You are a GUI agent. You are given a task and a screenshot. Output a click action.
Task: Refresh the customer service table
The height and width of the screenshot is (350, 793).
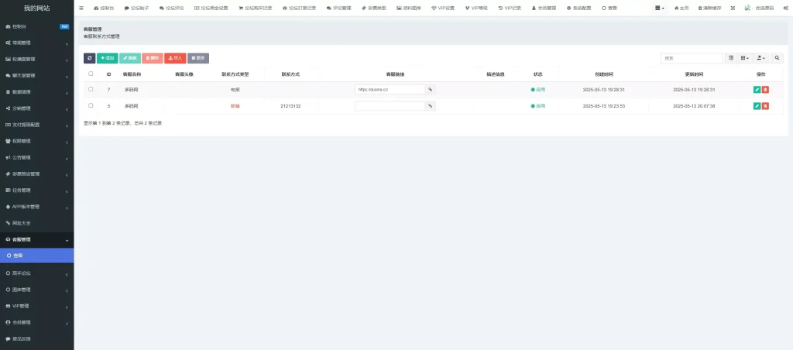coord(90,58)
